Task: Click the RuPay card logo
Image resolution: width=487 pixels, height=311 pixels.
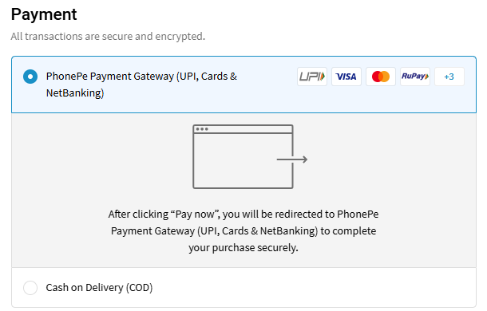Action: click(x=415, y=77)
